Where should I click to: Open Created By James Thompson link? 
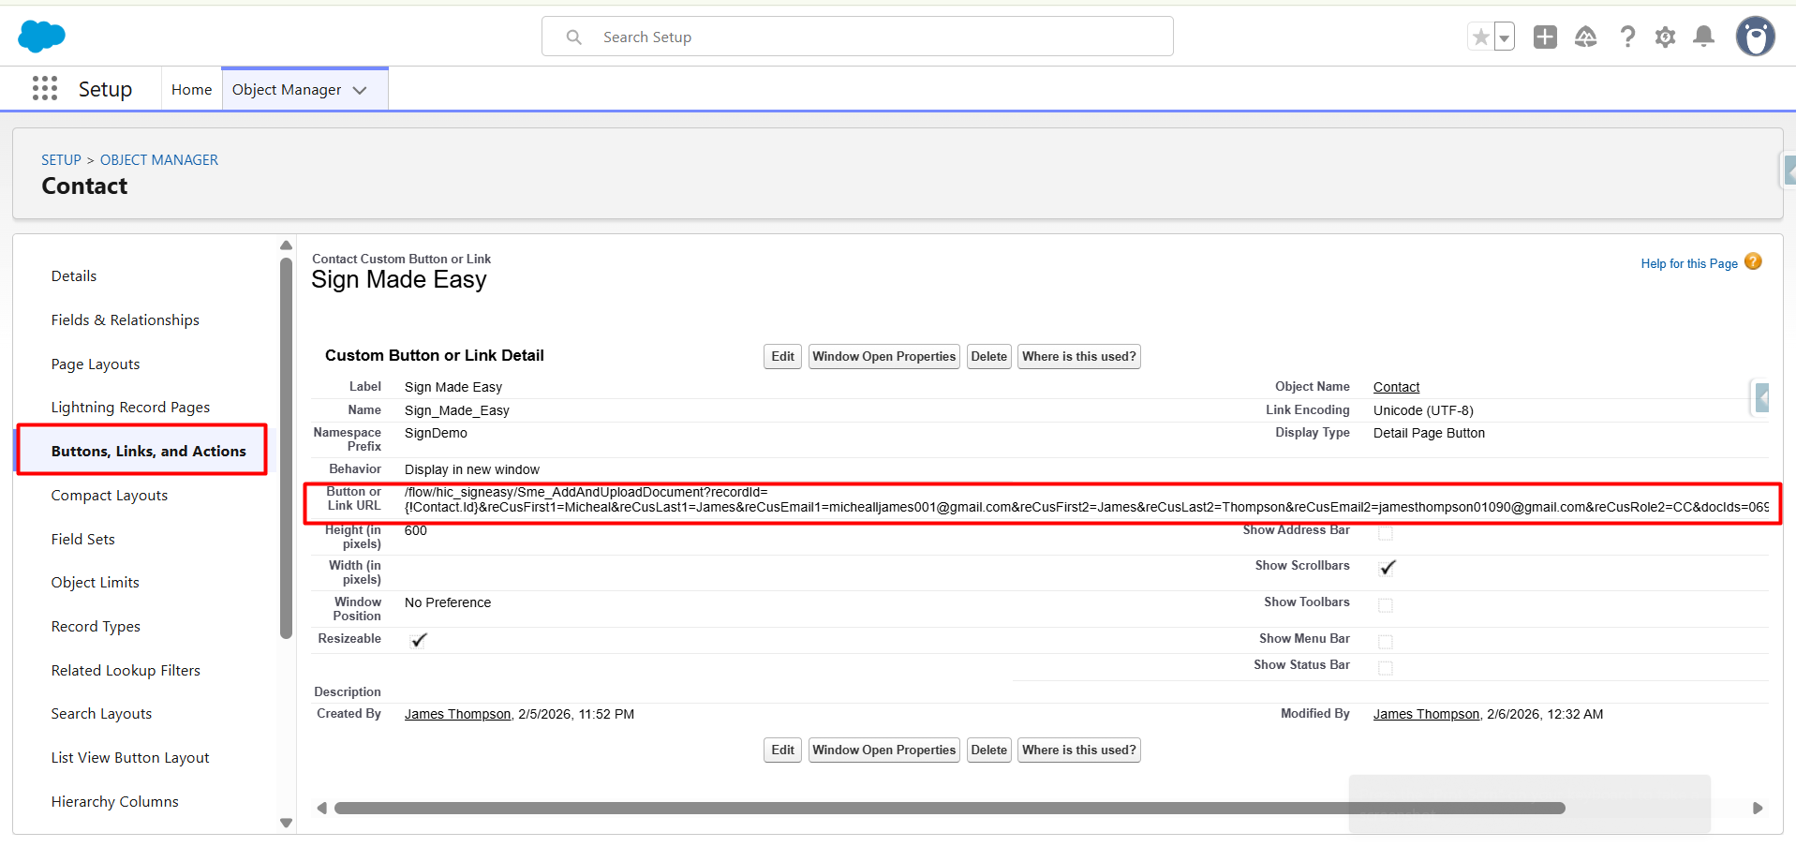click(x=458, y=714)
